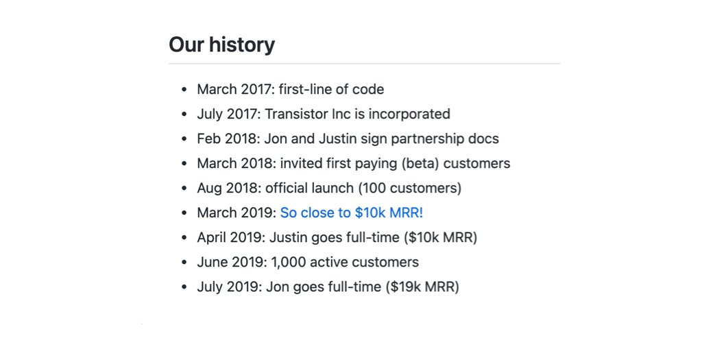Click the bullet before March 2019 entry
Image resolution: width=702 pixels, height=351 pixels.
click(x=184, y=213)
